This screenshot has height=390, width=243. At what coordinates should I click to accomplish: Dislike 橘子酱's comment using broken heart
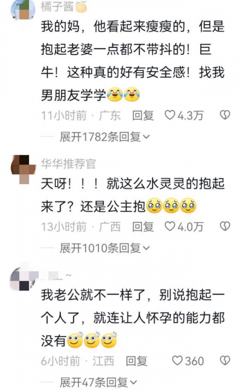point(225,115)
